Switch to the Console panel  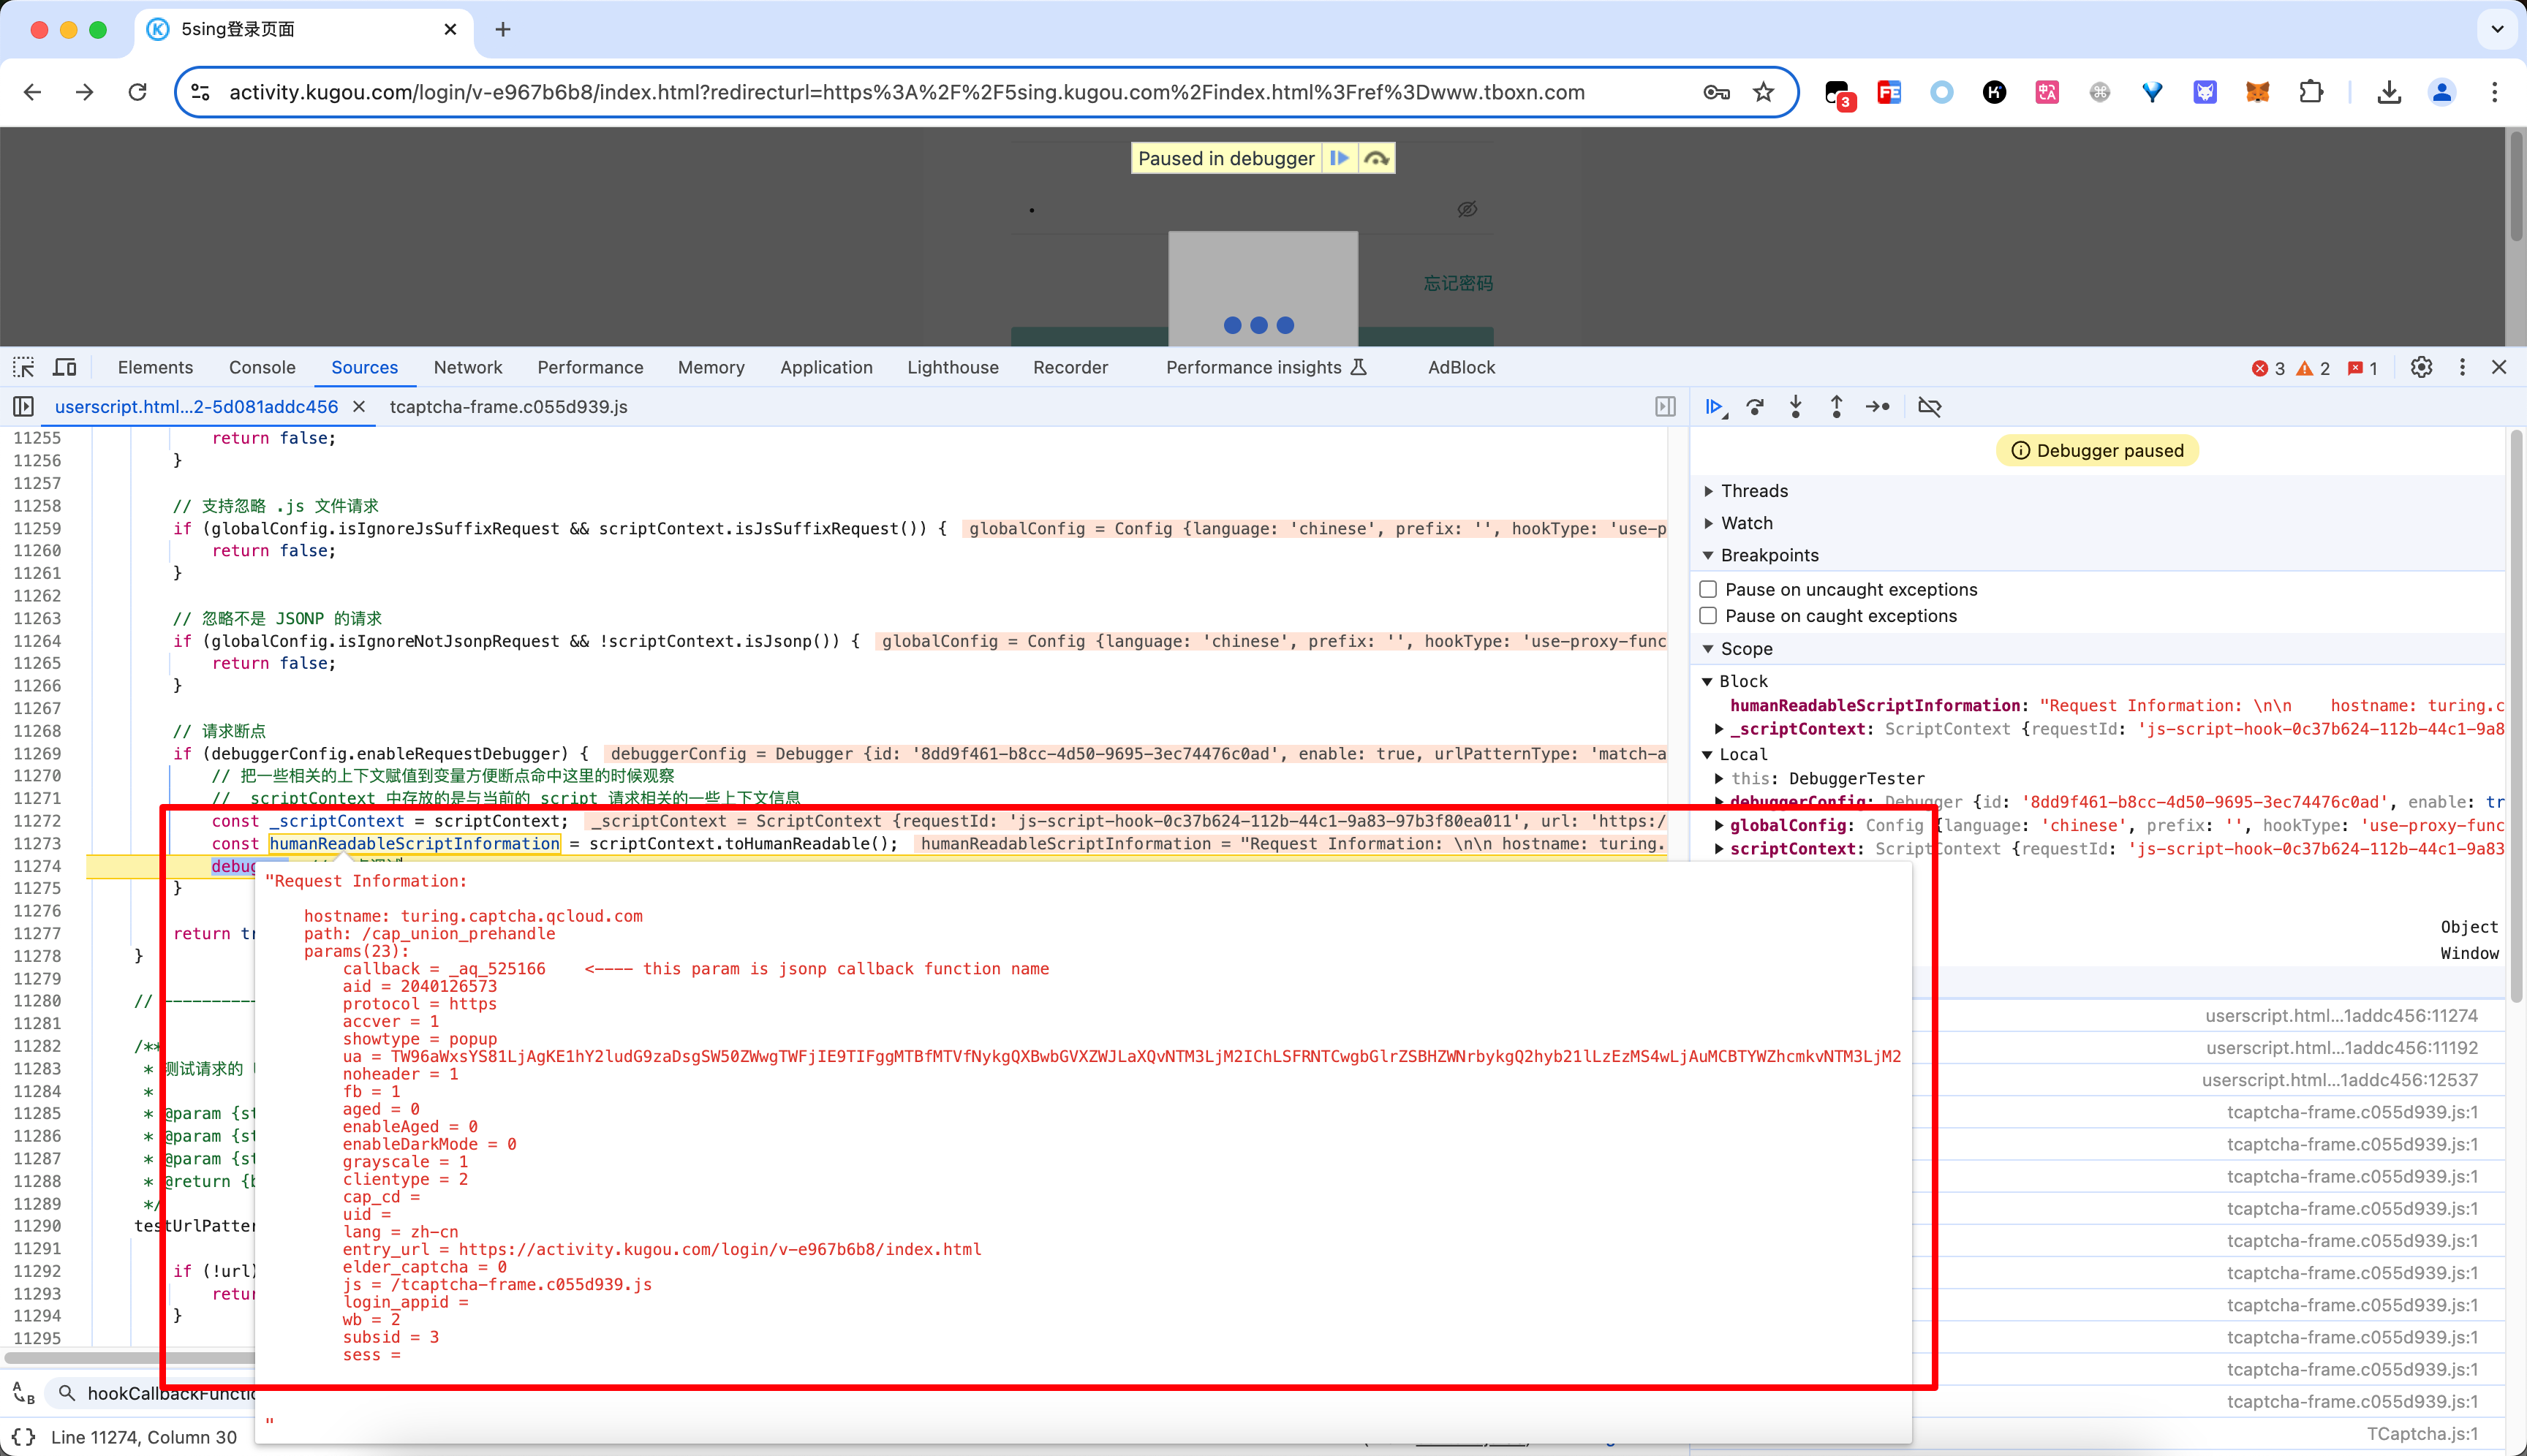(262, 368)
